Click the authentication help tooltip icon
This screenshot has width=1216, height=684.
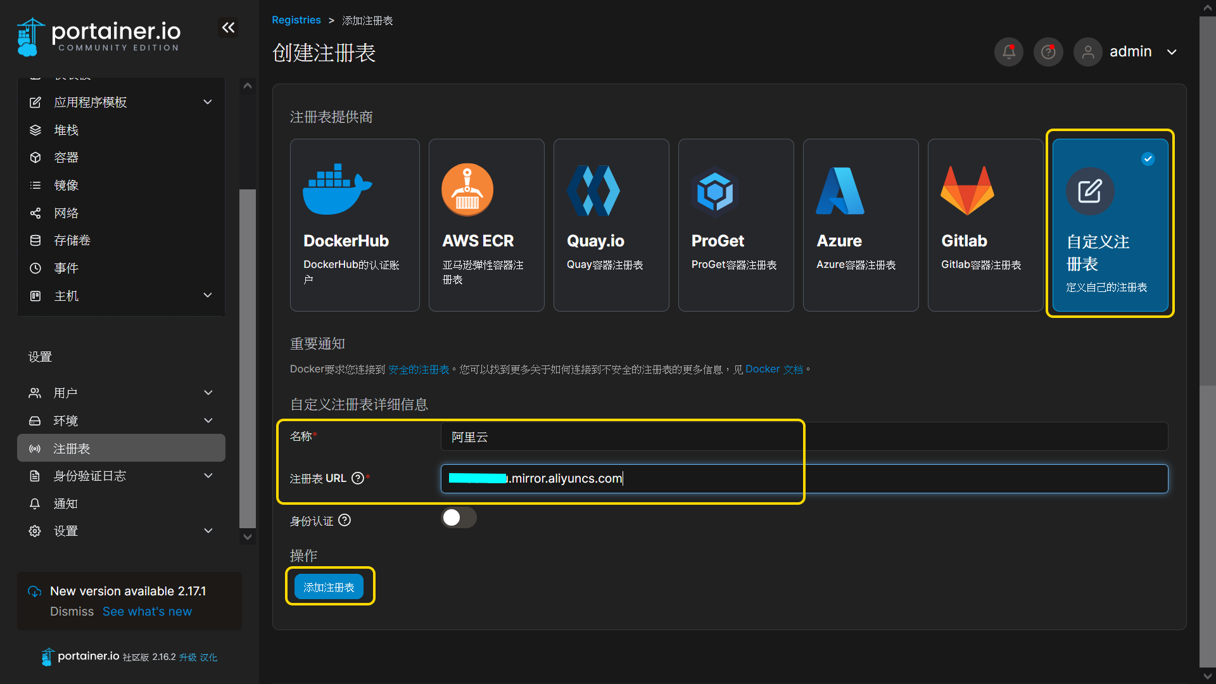click(345, 520)
